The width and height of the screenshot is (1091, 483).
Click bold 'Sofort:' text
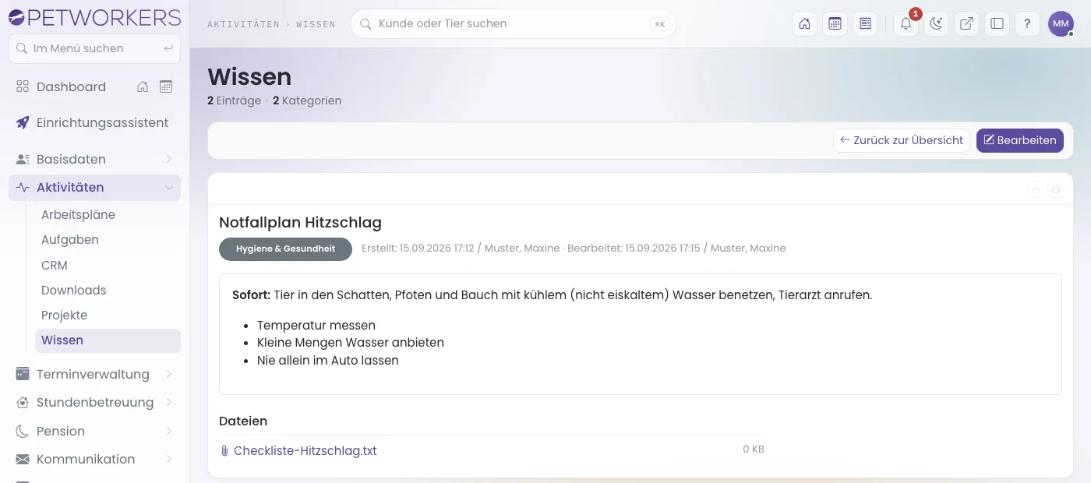(x=251, y=295)
